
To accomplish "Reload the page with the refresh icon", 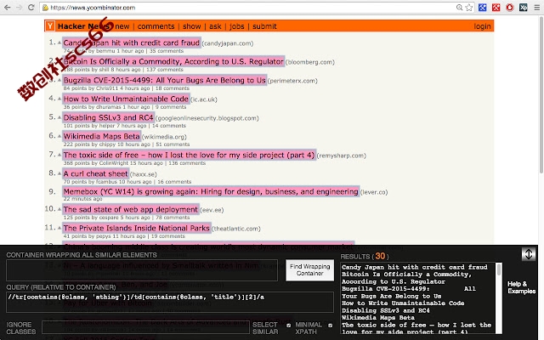I will [31, 8].
